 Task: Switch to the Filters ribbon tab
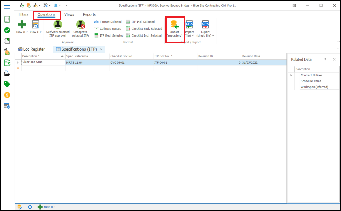[24, 14]
